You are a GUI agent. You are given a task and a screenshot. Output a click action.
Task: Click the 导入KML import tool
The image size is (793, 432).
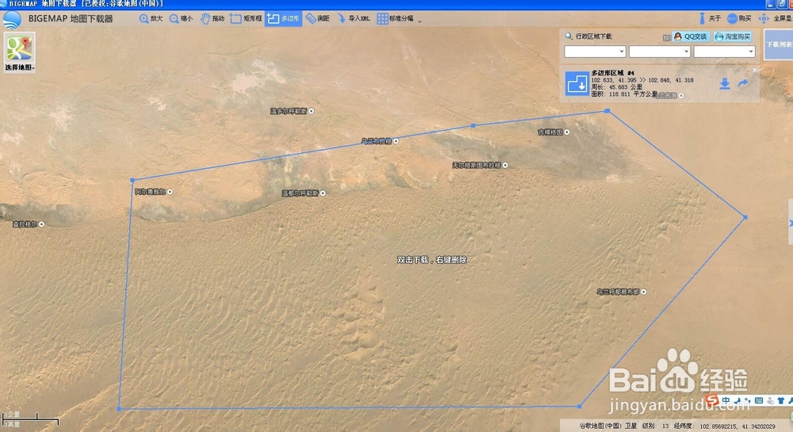click(x=354, y=19)
